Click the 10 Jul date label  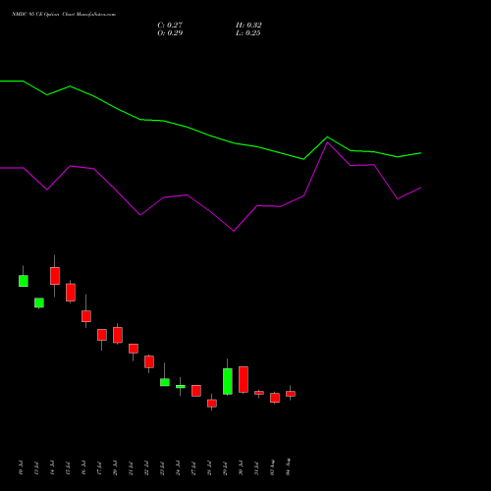[21, 467]
